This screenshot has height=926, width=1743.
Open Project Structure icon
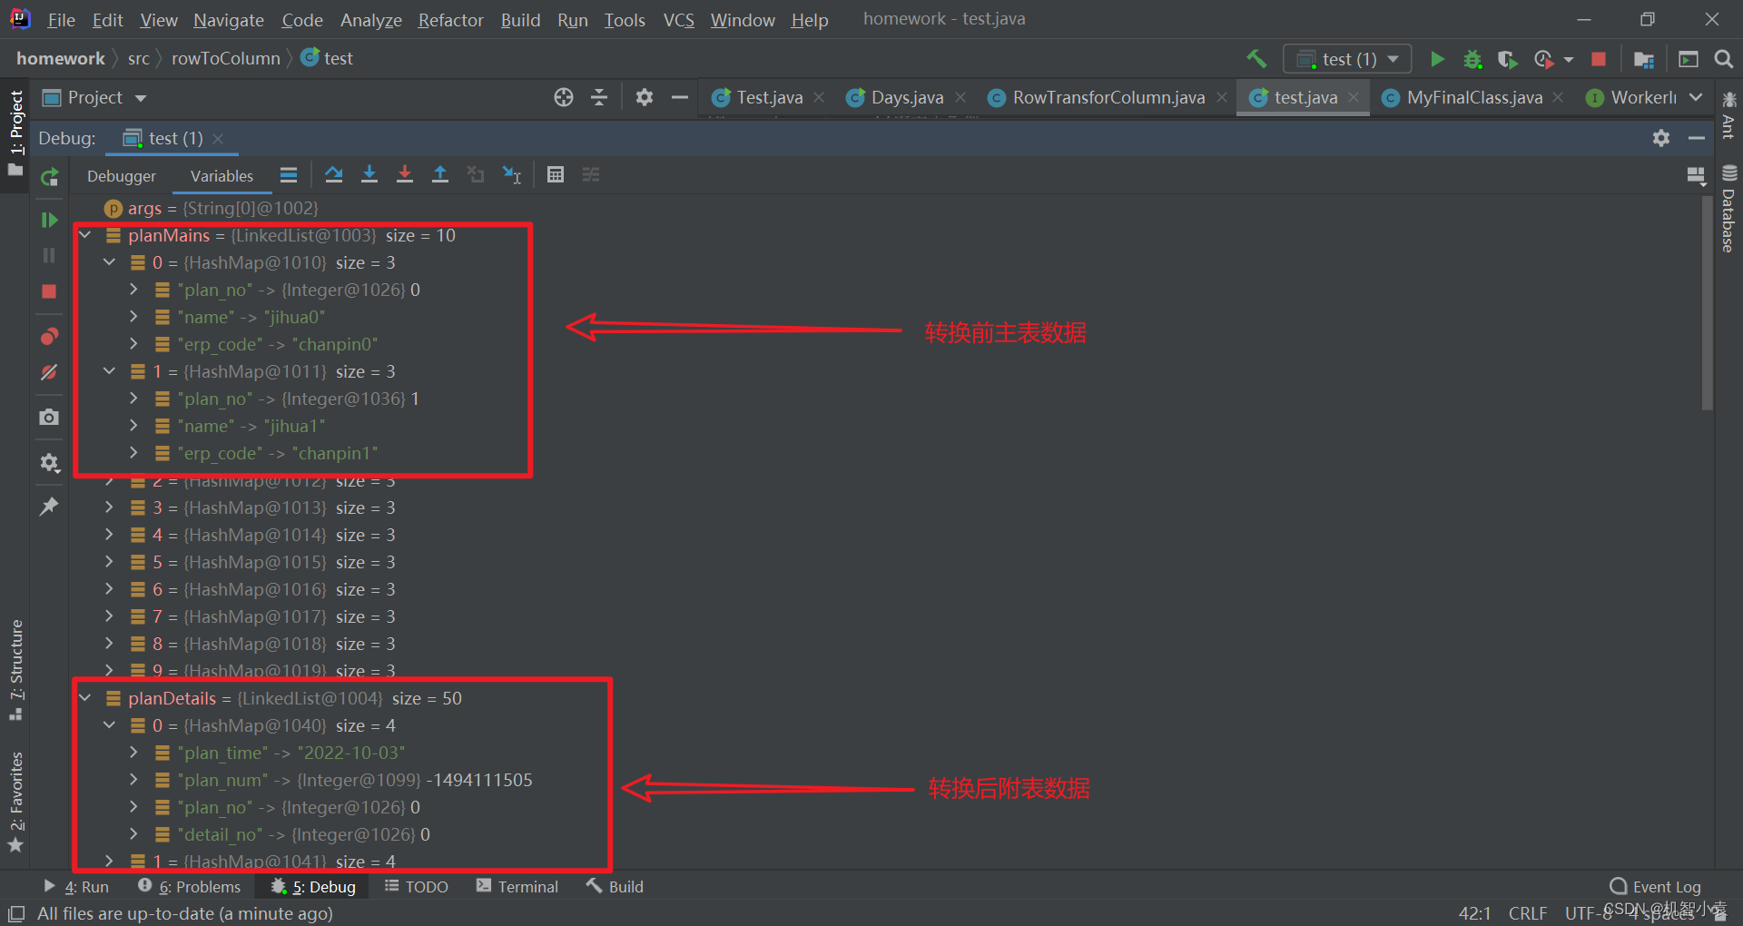[x=1643, y=59]
